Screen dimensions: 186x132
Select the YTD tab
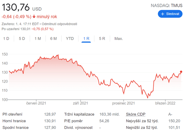[70, 39]
